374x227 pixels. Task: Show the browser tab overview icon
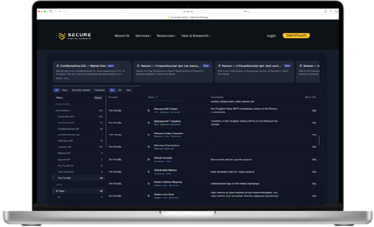point(336,11)
